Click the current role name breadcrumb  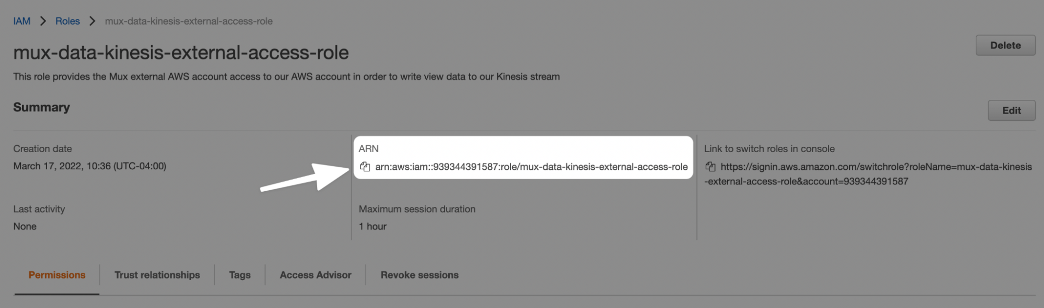tap(188, 21)
